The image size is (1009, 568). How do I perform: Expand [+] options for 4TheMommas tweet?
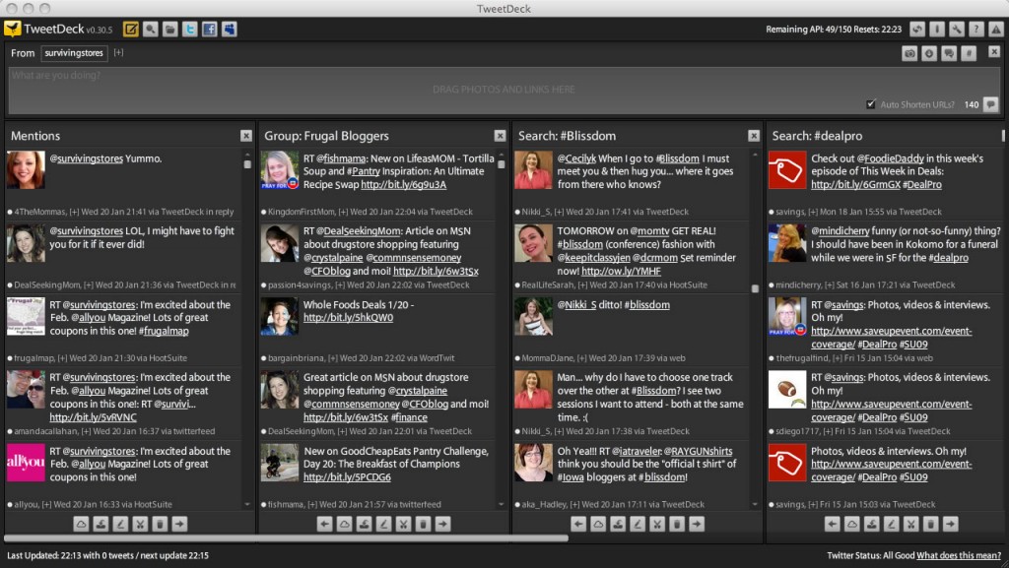tap(74, 212)
